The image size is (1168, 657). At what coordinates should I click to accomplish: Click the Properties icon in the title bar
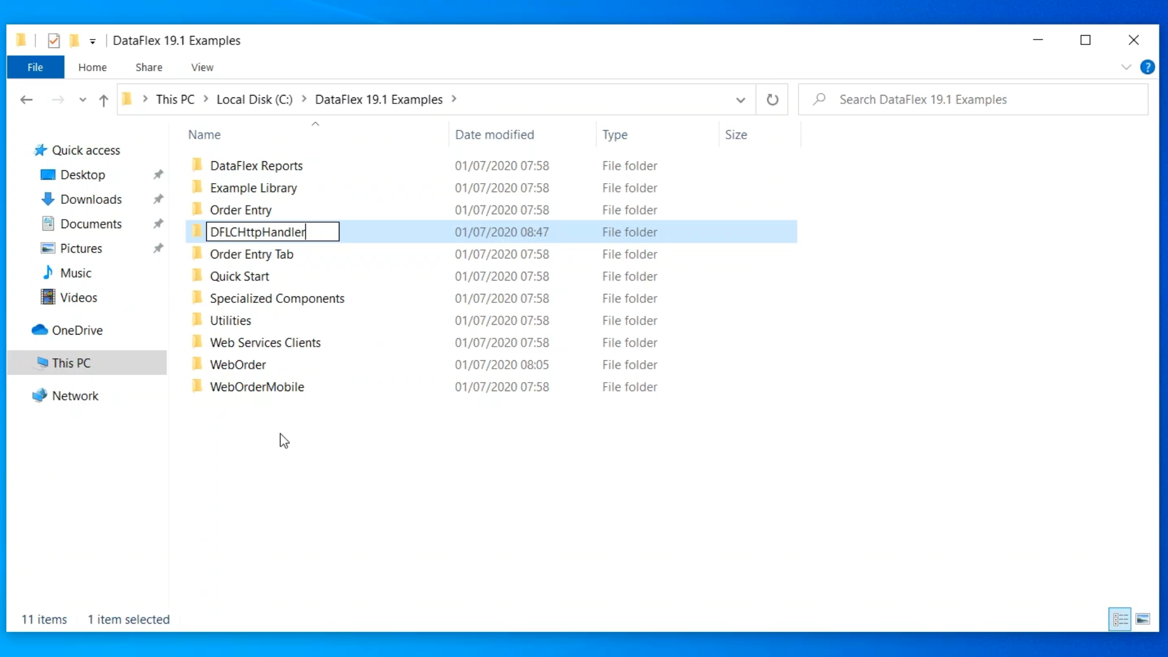pos(54,41)
